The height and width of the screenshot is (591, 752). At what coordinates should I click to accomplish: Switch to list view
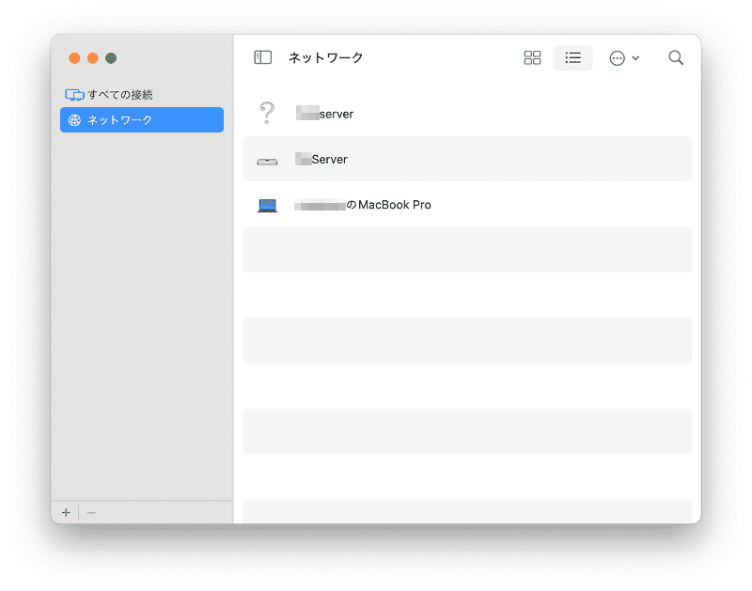(x=572, y=58)
